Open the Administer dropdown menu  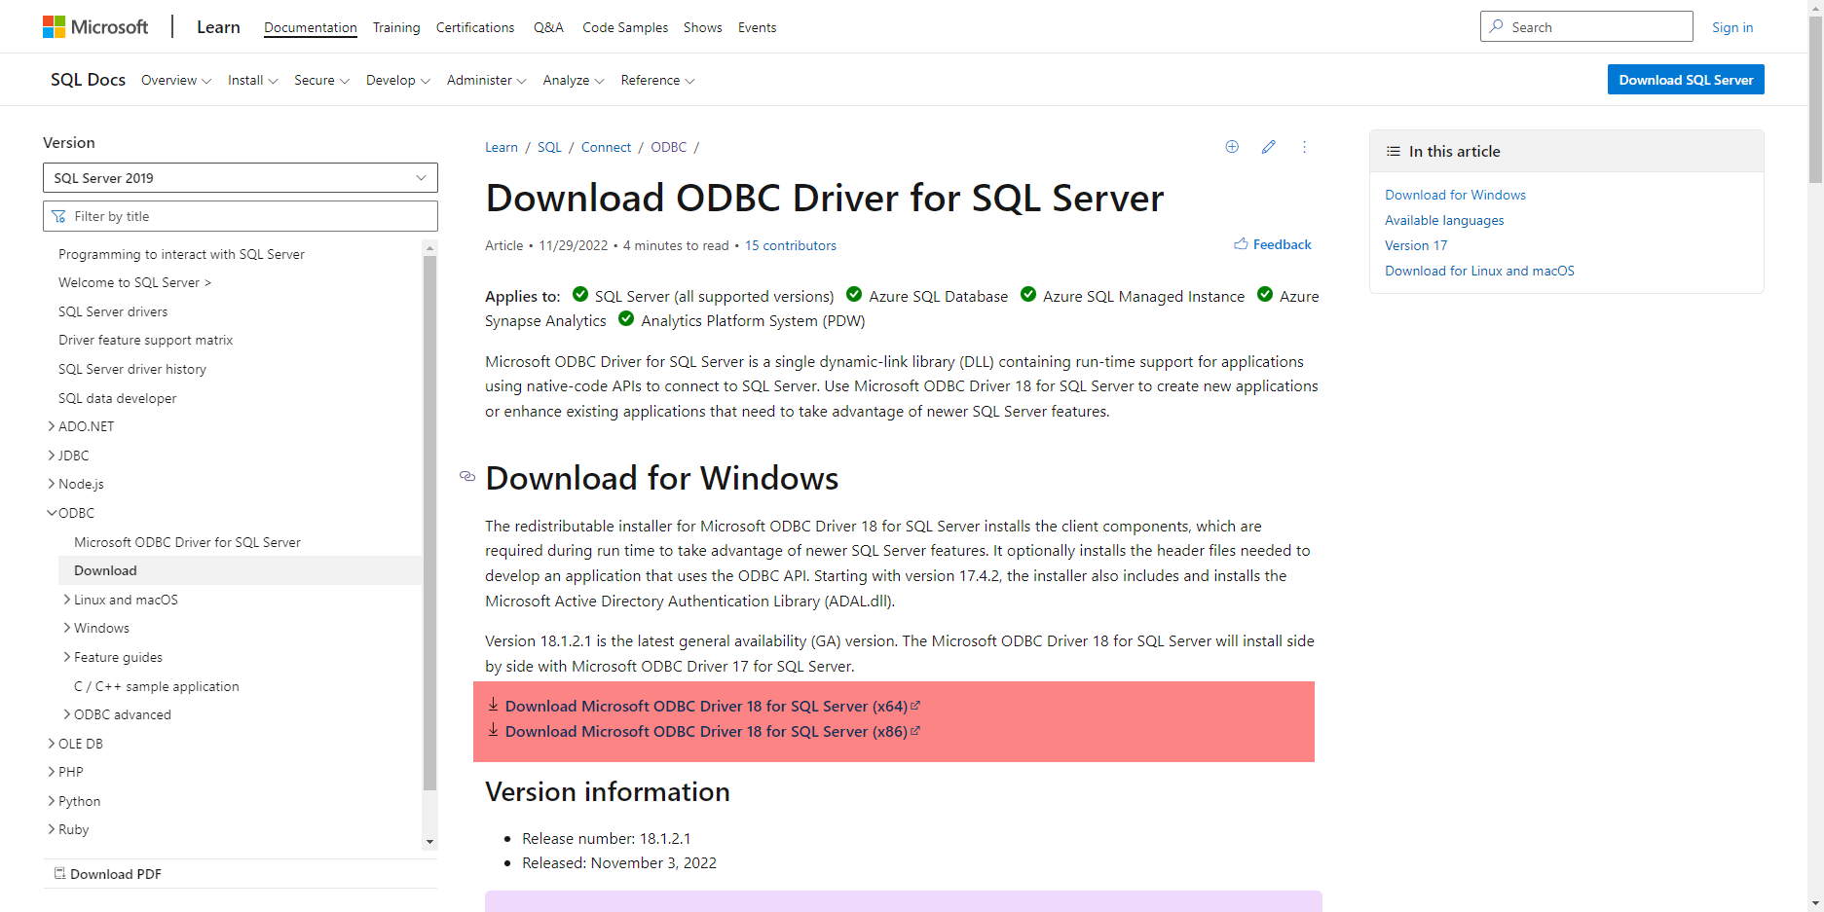(487, 81)
